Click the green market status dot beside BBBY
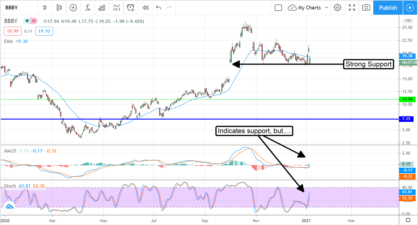Screen dimensions: 418x225 27,21
